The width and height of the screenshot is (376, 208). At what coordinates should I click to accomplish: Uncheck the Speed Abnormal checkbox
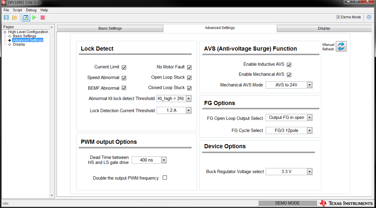tap(124, 78)
